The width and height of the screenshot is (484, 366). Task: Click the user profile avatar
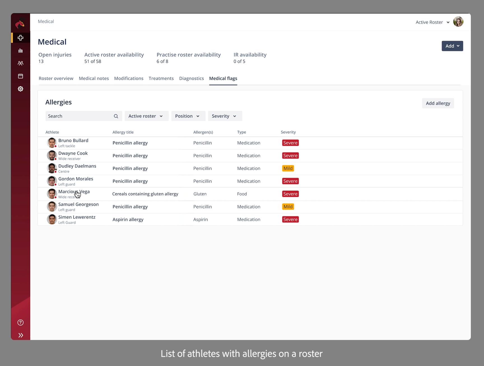pos(458,22)
